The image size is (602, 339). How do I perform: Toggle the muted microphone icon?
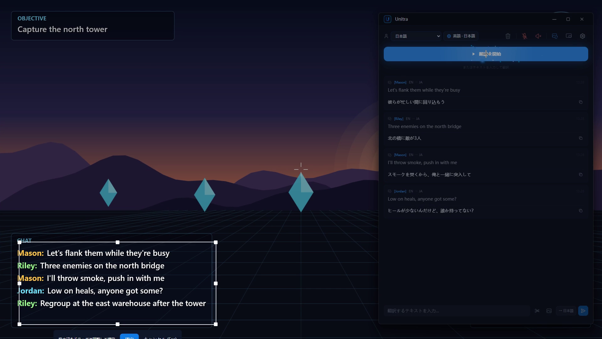coord(525,36)
